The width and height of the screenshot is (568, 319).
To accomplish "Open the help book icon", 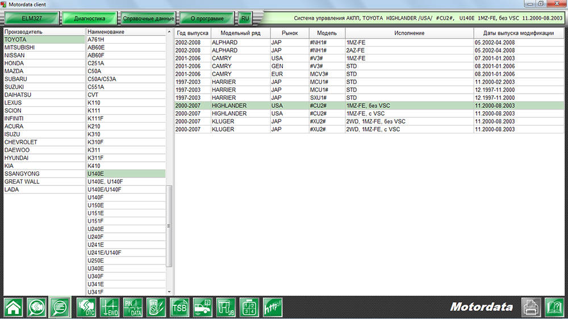I will pyautogui.click(x=554, y=307).
